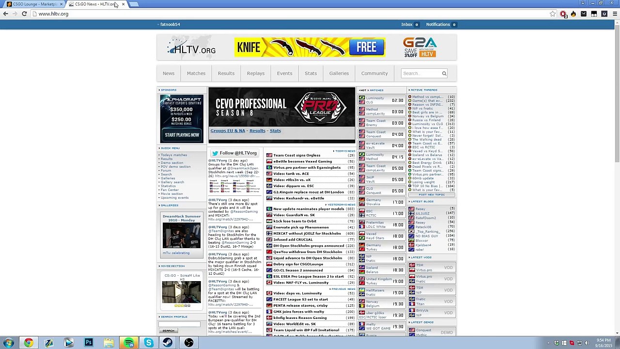Open Windows Start menu

pos(8,343)
